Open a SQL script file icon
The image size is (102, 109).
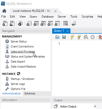[x=12, y=23]
